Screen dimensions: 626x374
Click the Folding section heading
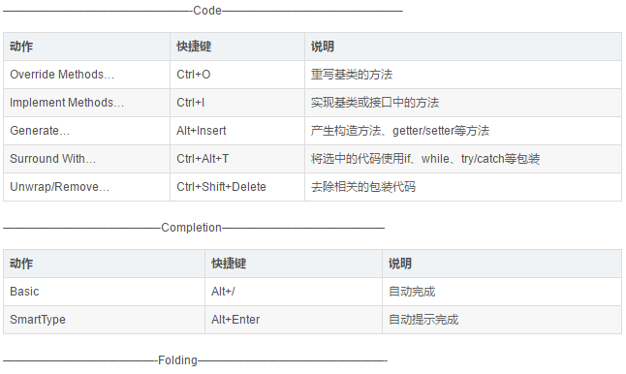point(177,360)
